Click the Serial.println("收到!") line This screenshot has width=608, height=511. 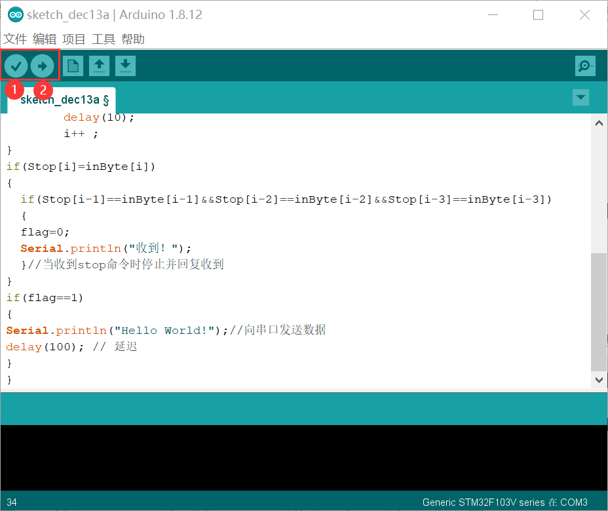106,249
